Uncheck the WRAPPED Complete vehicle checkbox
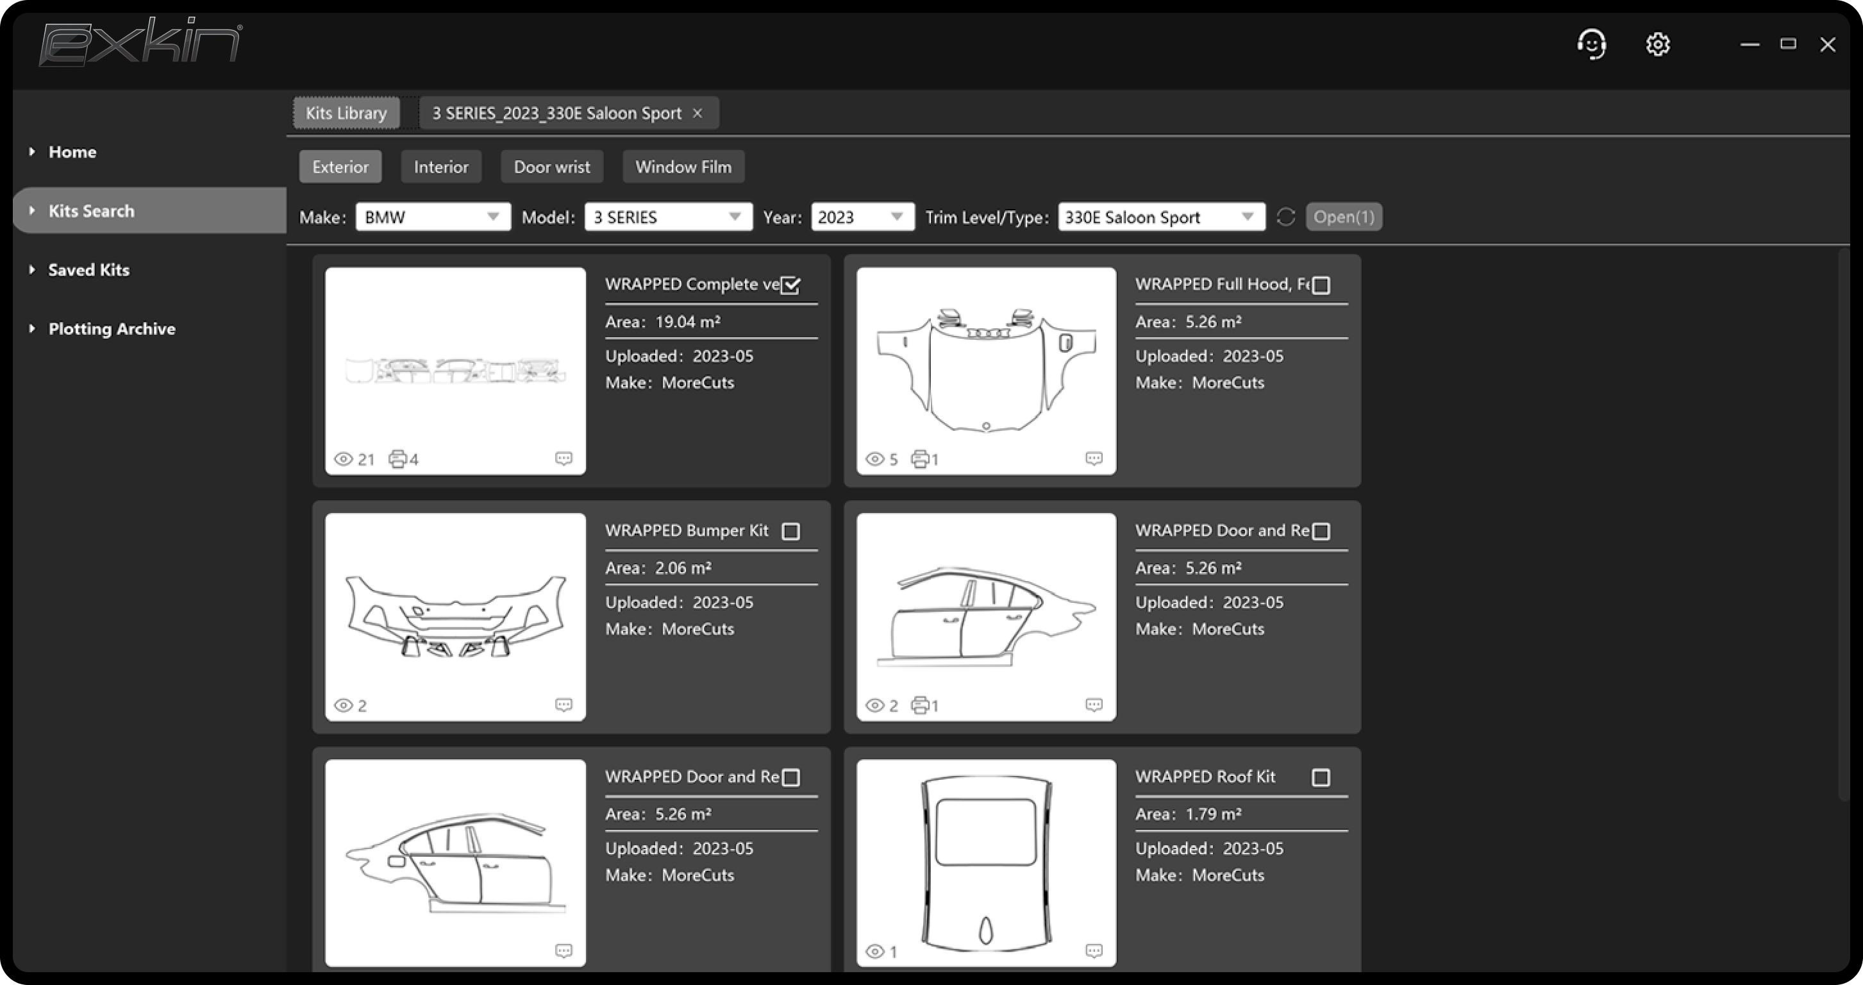The height and width of the screenshot is (985, 1863). click(790, 285)
